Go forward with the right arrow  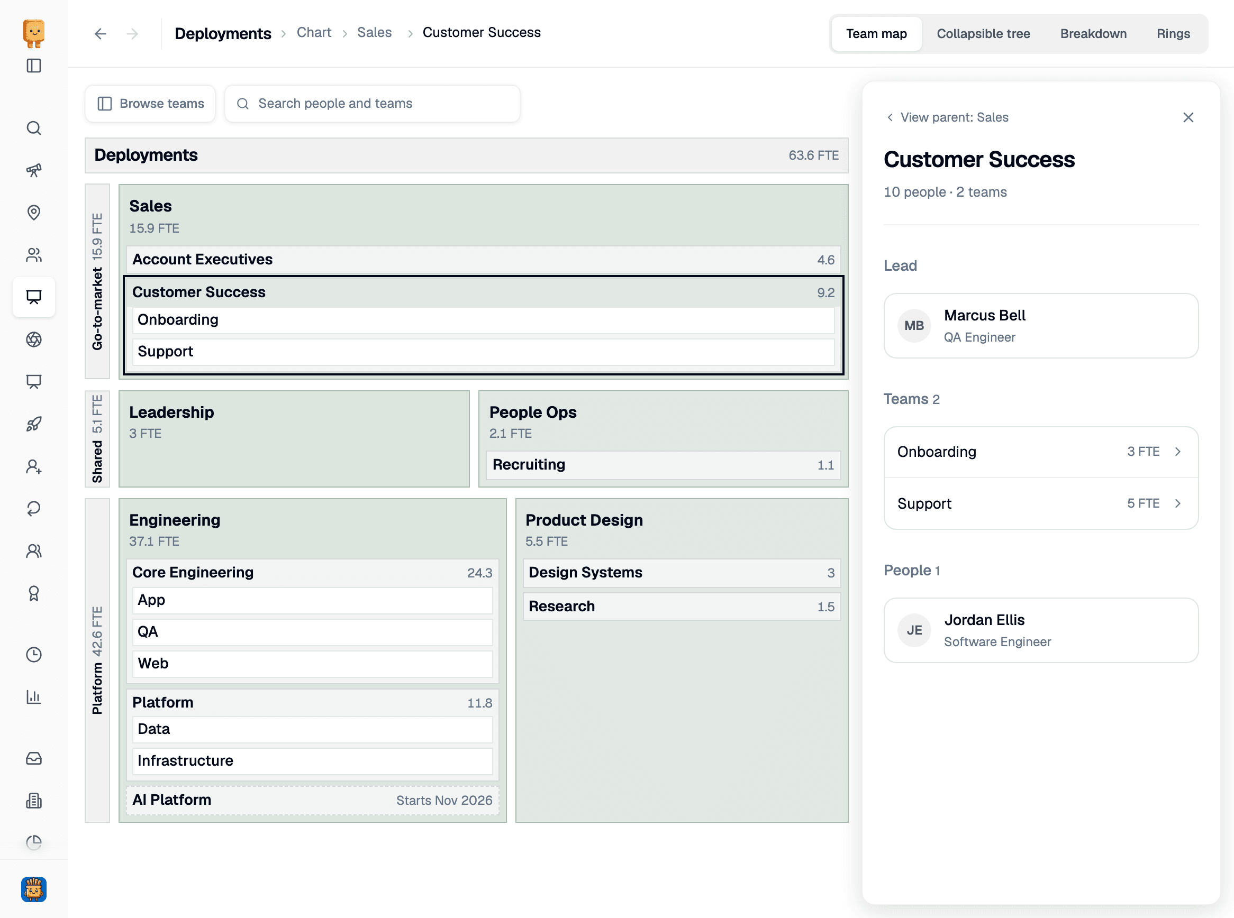coord(132,34)
